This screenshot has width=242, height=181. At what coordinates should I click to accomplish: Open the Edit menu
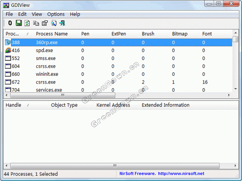[22, 14]
